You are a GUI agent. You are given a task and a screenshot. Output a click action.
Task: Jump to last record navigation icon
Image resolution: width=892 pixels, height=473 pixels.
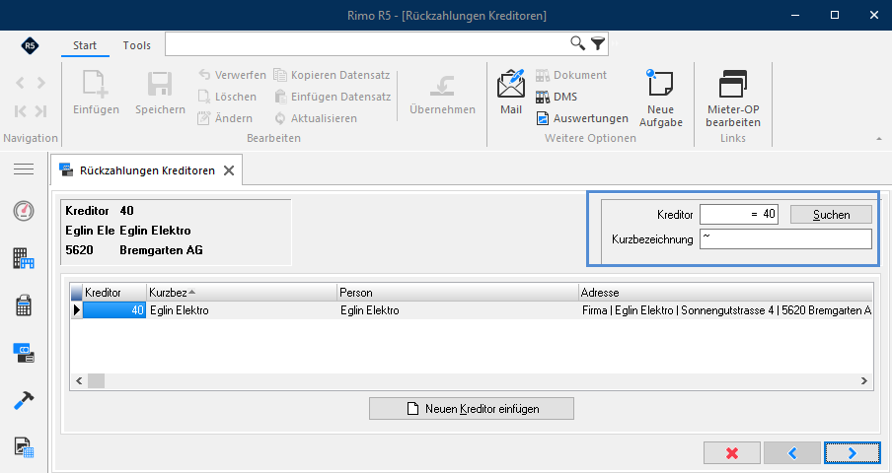[x=41, y=111]
